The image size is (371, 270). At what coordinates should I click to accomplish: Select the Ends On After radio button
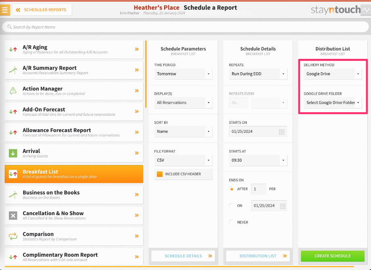[x=231, y=189]
